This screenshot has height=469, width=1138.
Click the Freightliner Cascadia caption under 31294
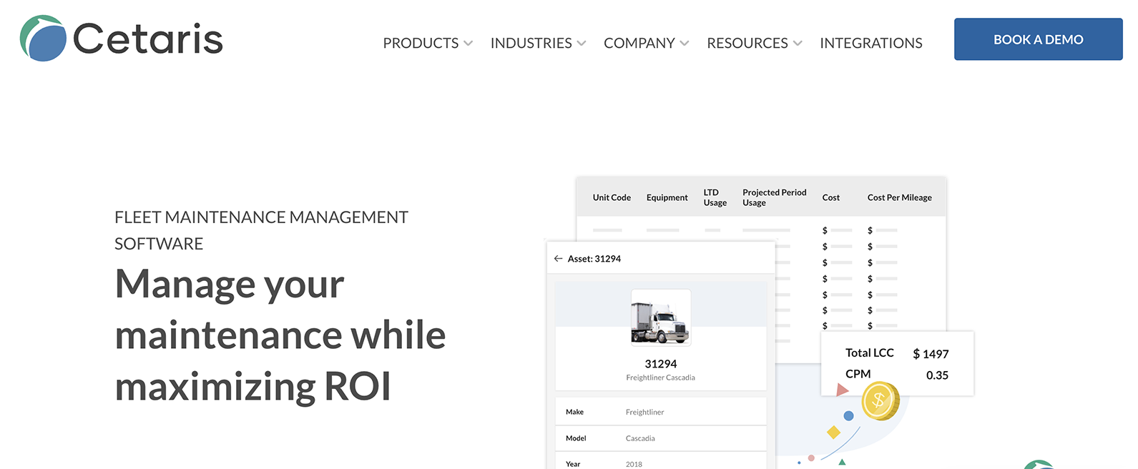[x=661, y=377]
